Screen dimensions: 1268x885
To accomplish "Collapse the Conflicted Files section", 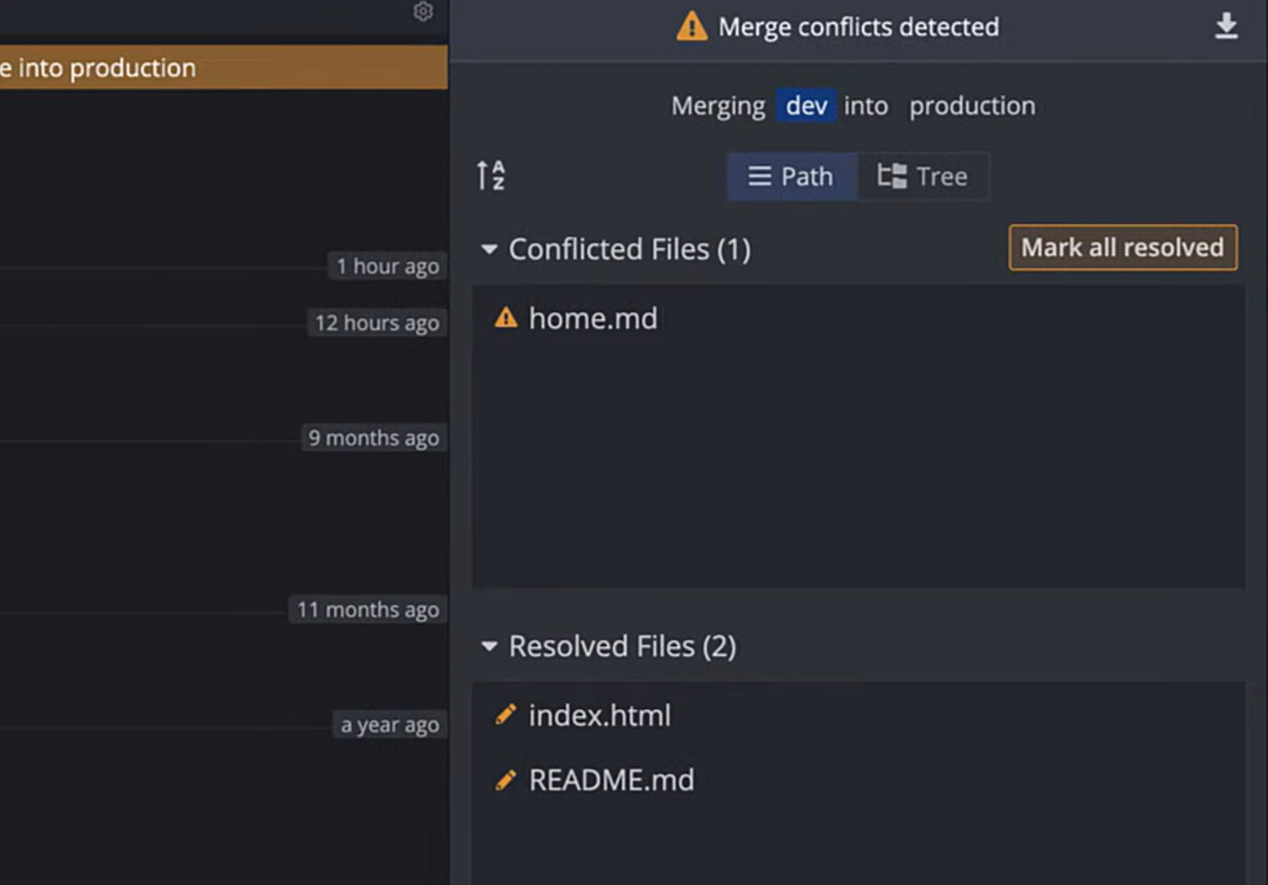I will click(x=490, y=250).
